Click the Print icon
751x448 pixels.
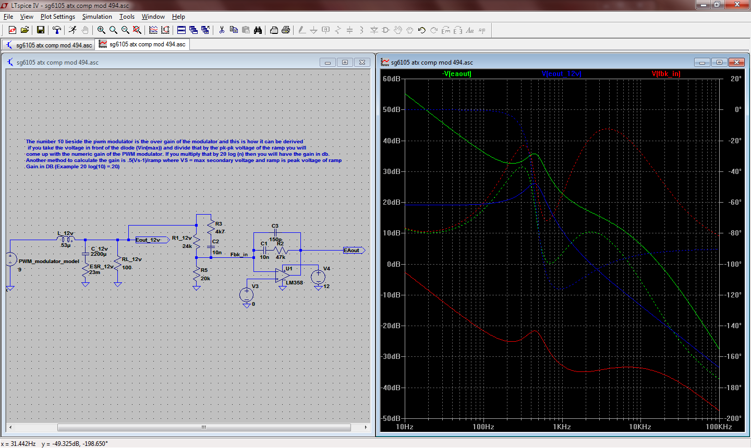pyautogui.click(x=286, y=30)
